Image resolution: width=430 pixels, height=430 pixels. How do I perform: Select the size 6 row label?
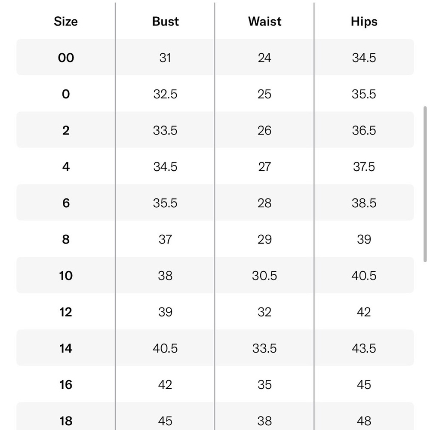click(66, 203)
